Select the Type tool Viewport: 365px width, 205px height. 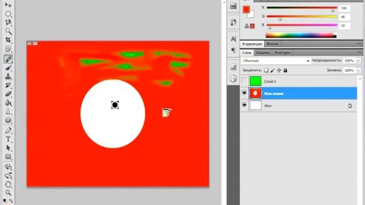[8, 139]
